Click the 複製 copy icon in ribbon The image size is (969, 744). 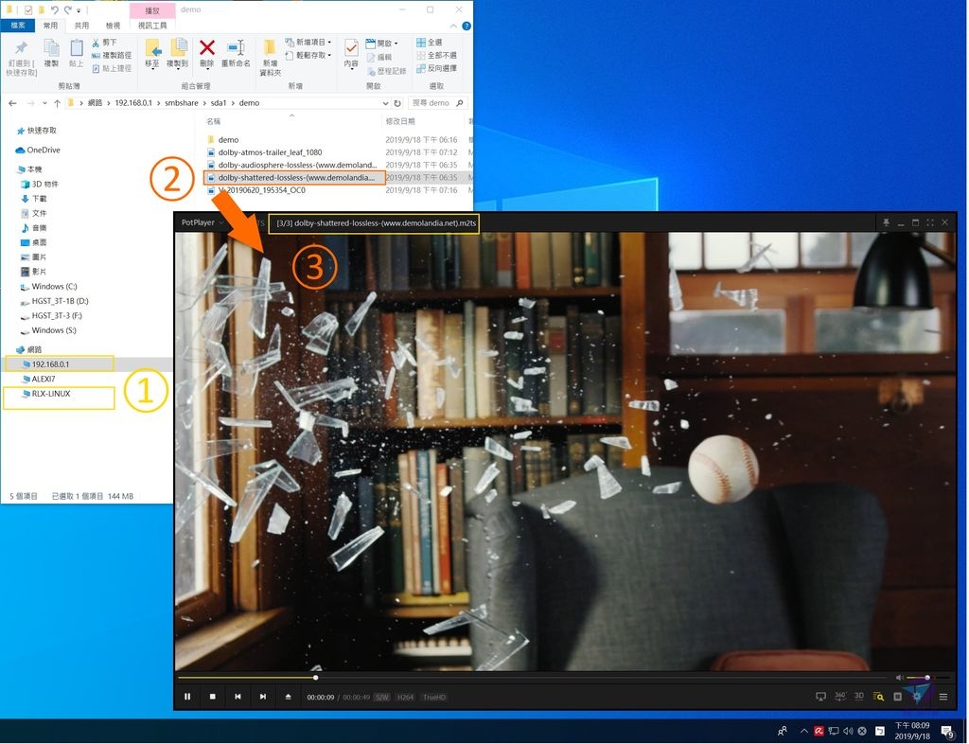51,47
